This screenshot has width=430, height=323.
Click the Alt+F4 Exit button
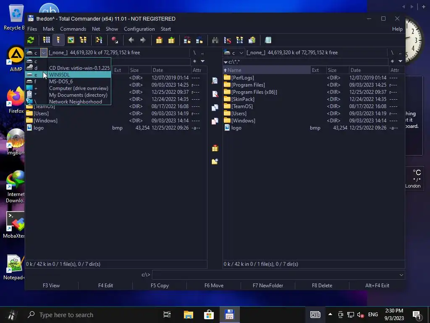click(377, 286)
